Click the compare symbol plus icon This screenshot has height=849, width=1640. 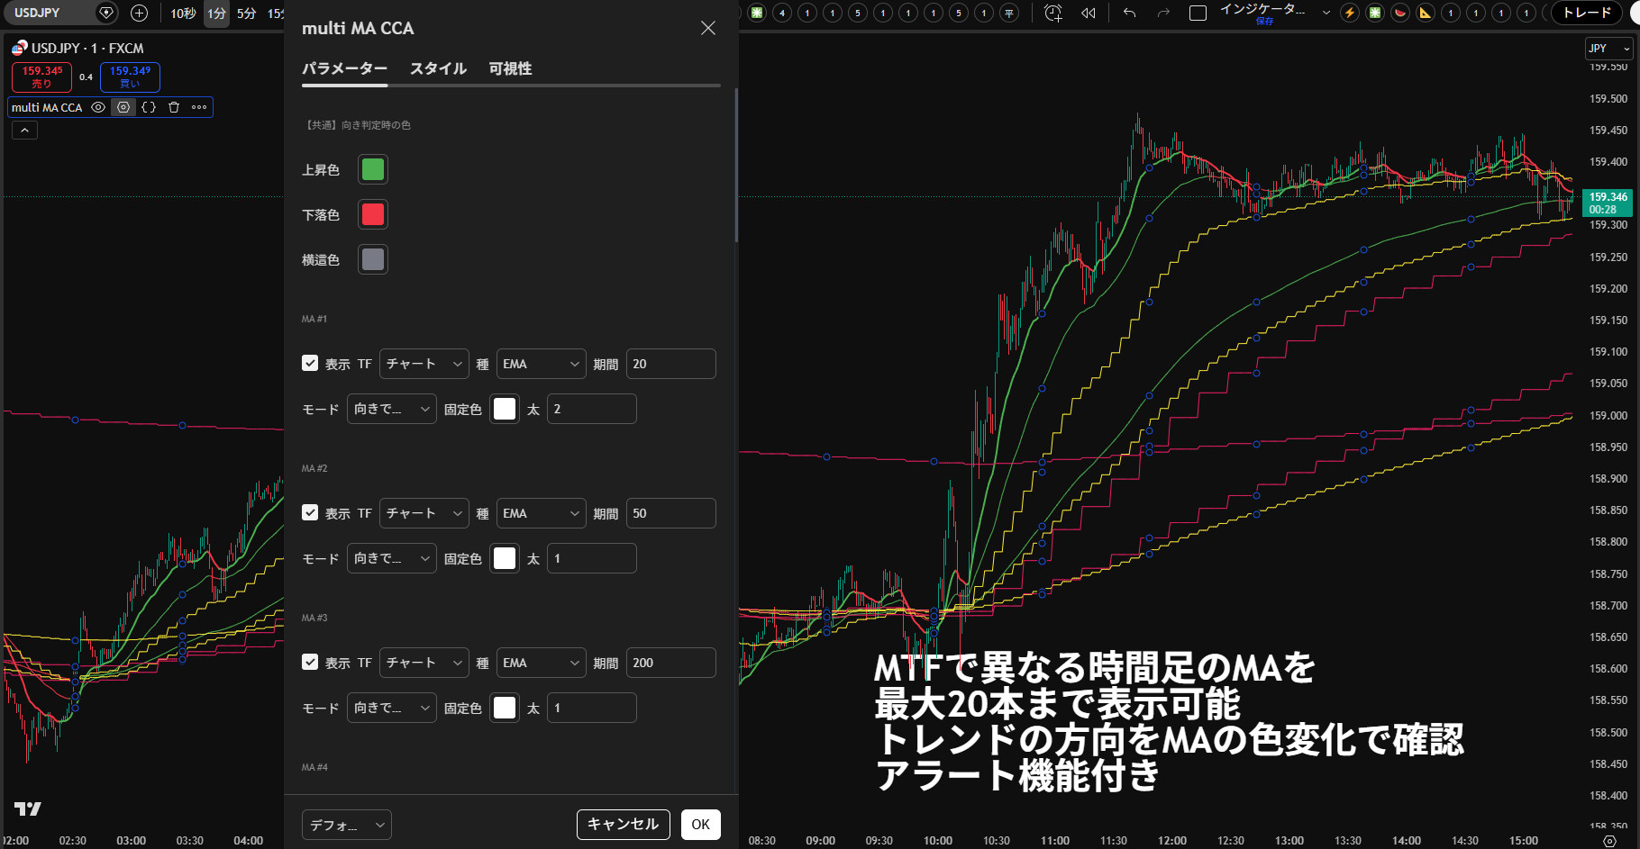[139, 13]
